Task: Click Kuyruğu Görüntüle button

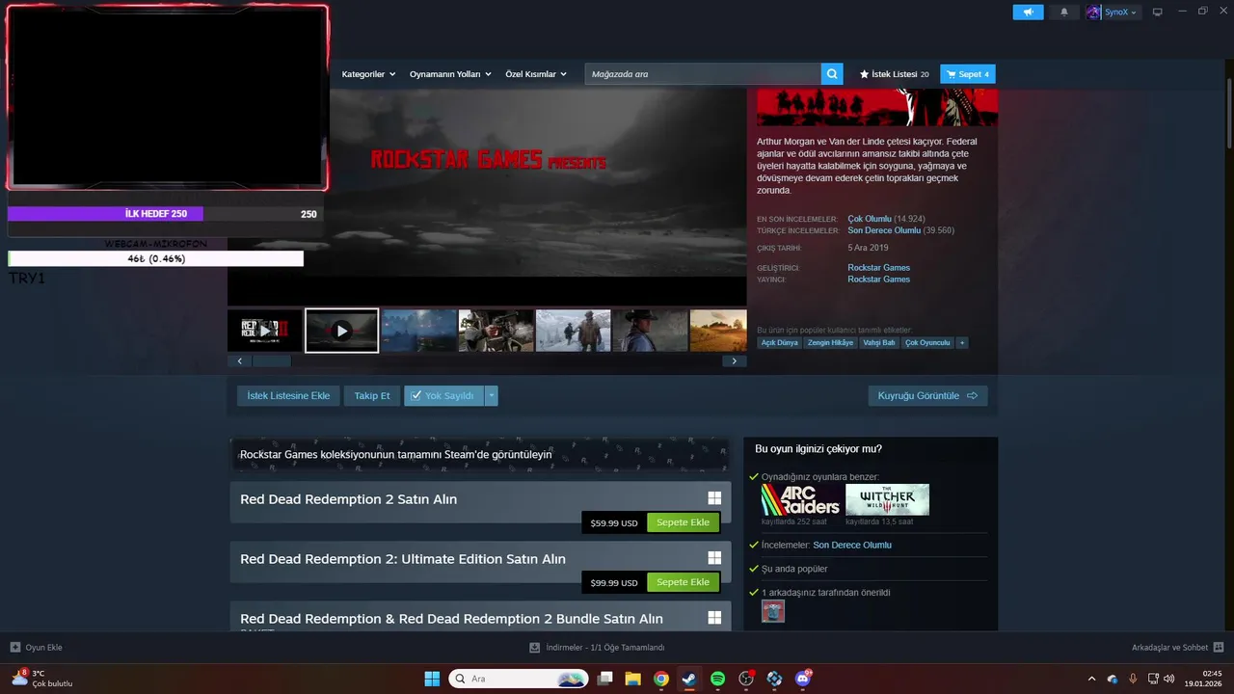Action: pos(927,395)
